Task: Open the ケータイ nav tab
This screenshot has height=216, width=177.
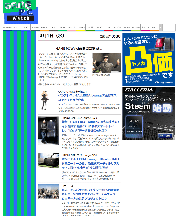Action: 72,27
